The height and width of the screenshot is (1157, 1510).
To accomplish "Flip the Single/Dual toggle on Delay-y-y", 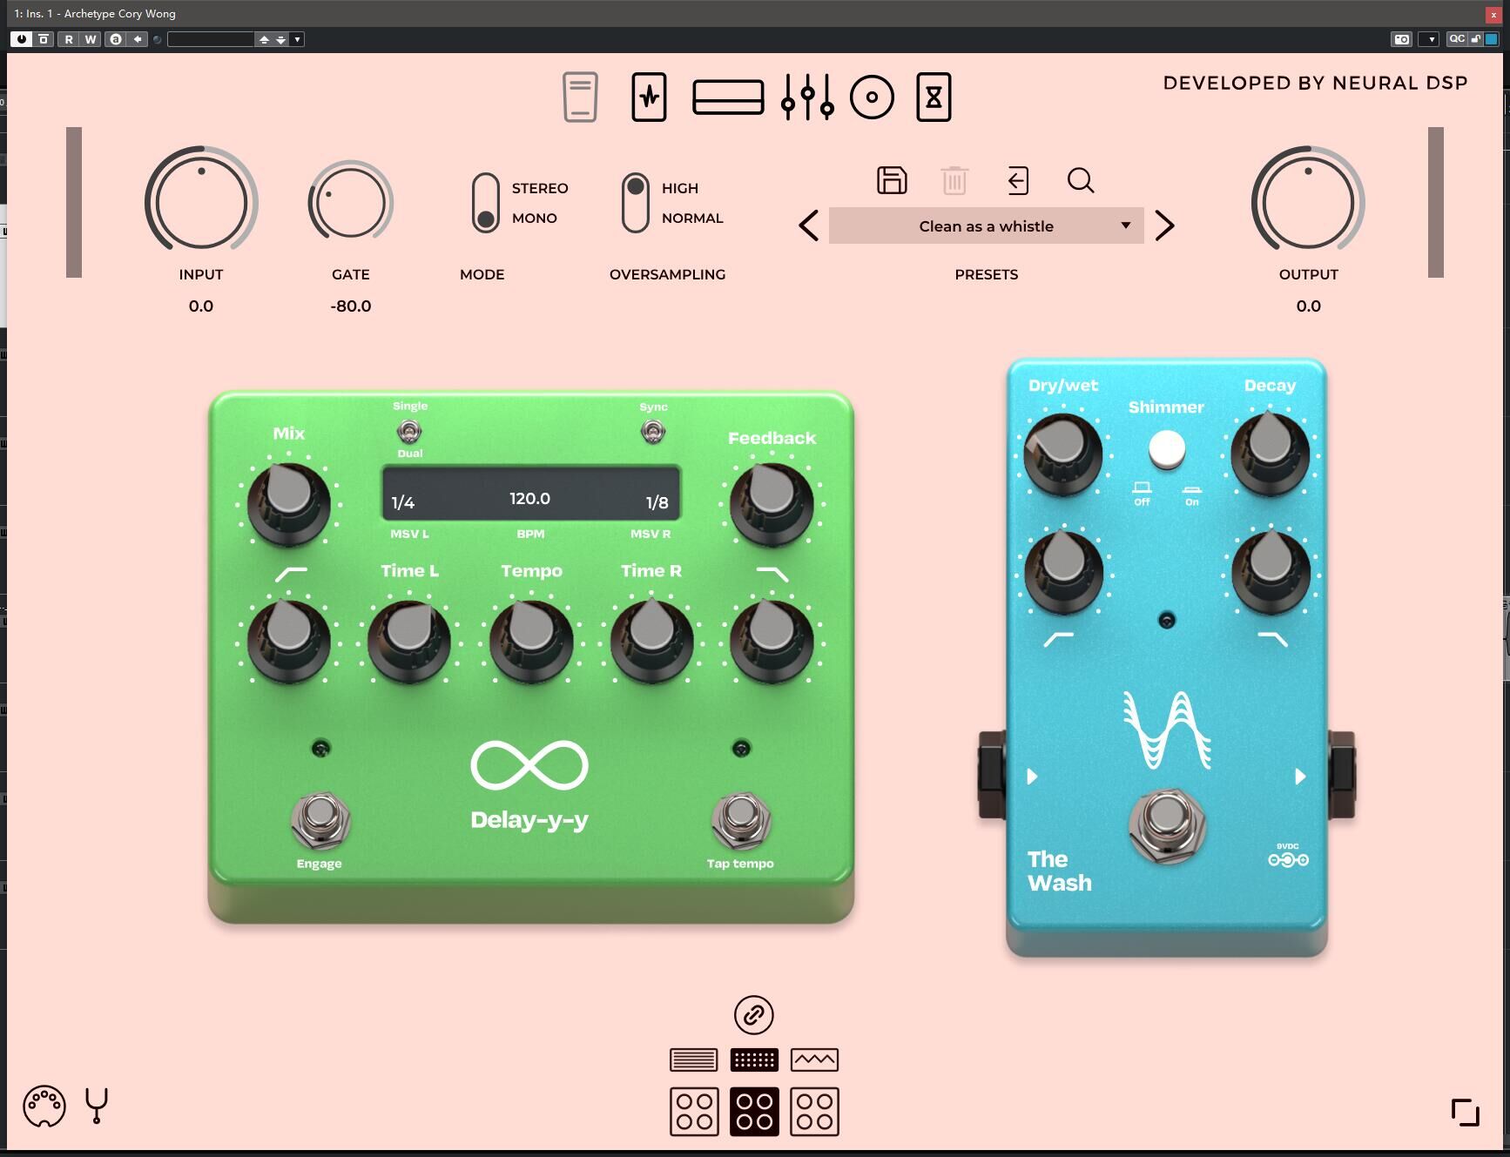I will click(409, 430).
